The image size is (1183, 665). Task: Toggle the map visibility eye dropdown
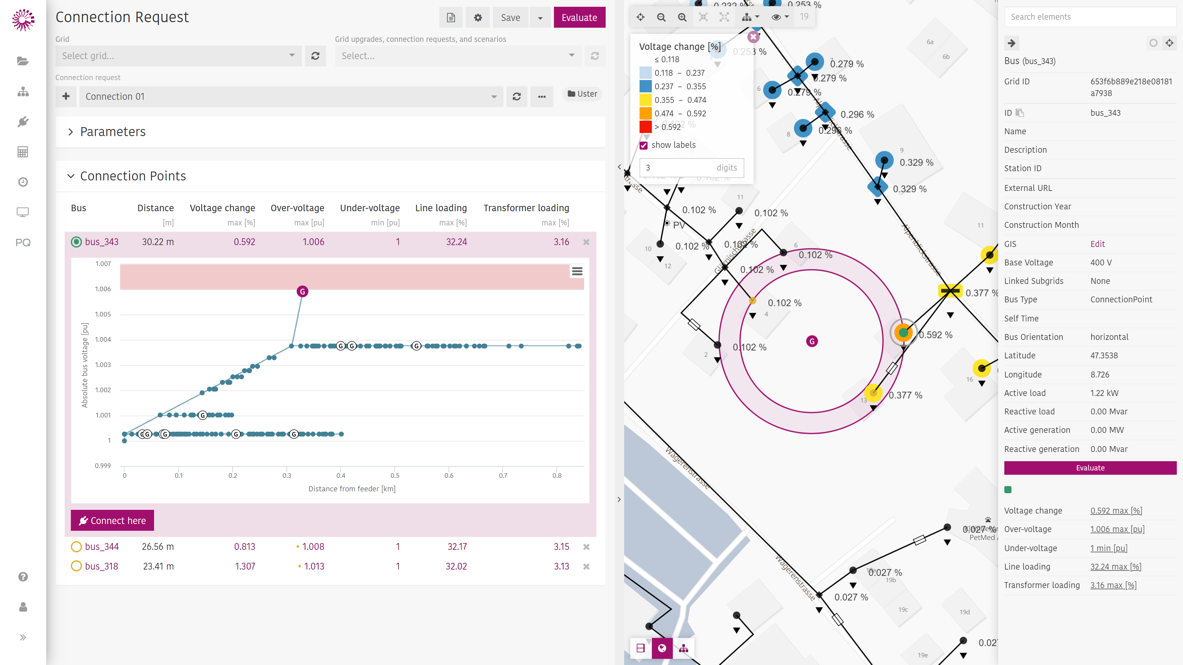coord(780,17)
